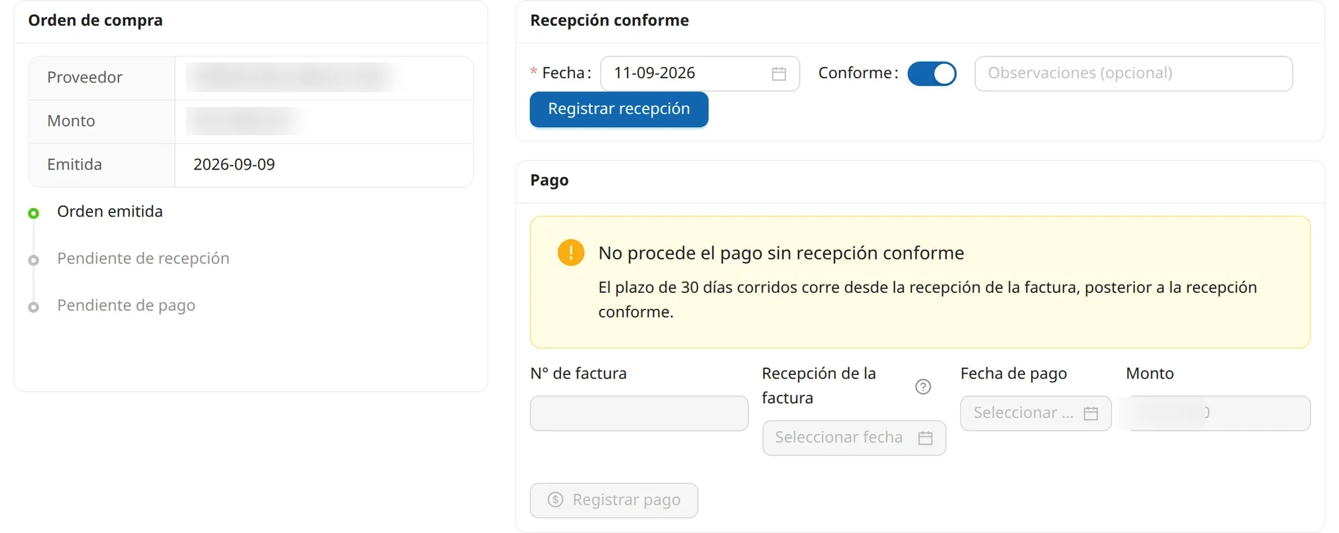
Task: Click the warning icon in the payment alert
Action: click(x=571, y=253)
